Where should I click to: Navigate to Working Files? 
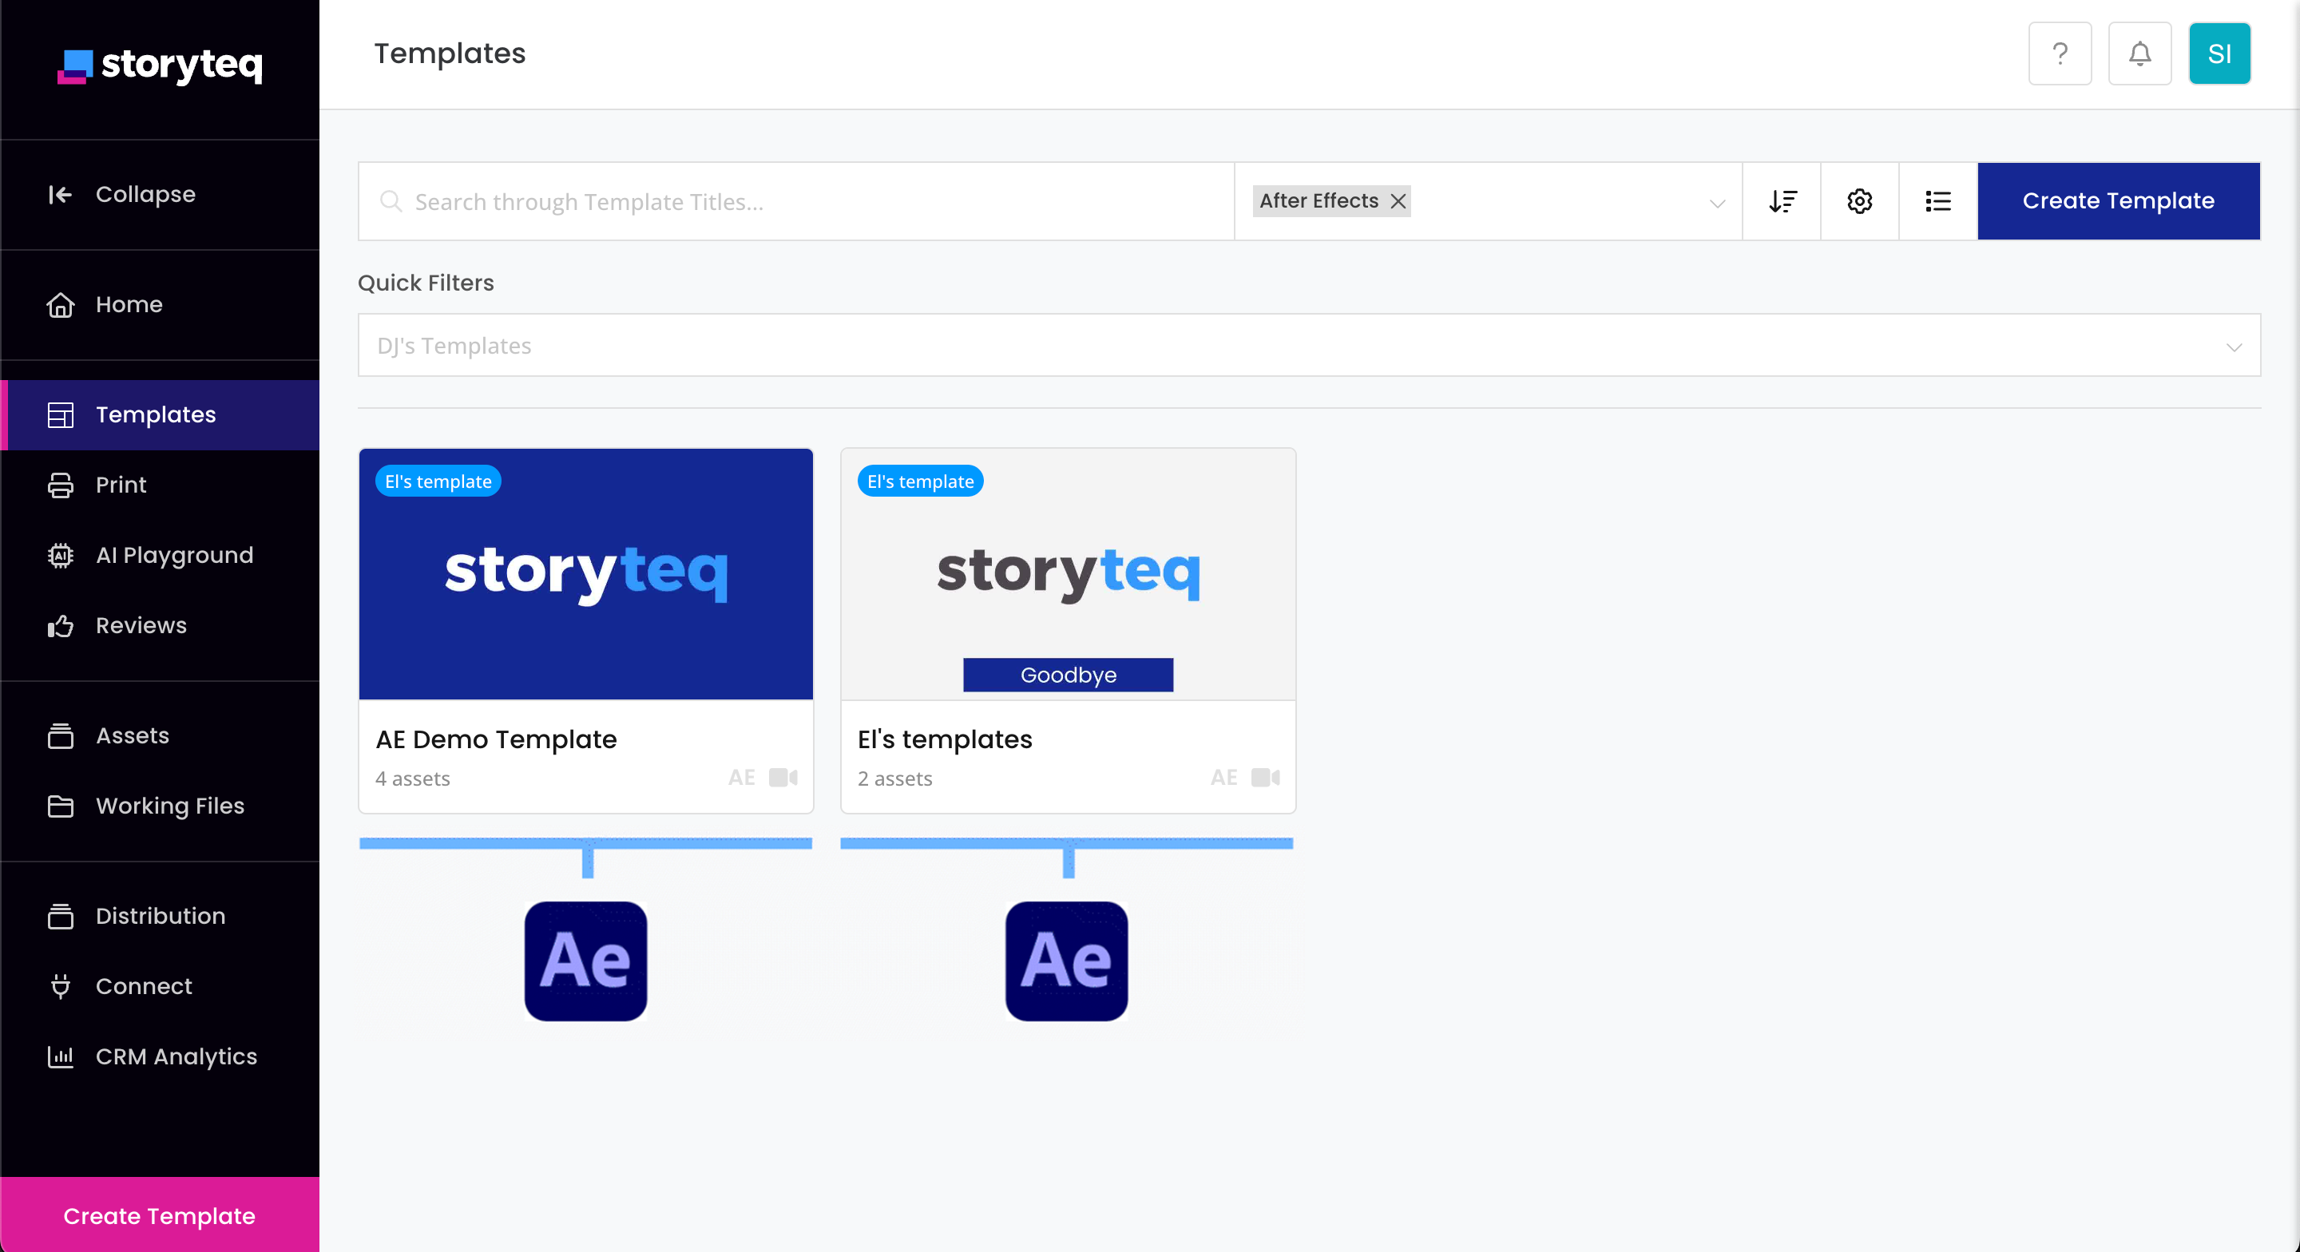pyautogui.click(x=169, y=806)
